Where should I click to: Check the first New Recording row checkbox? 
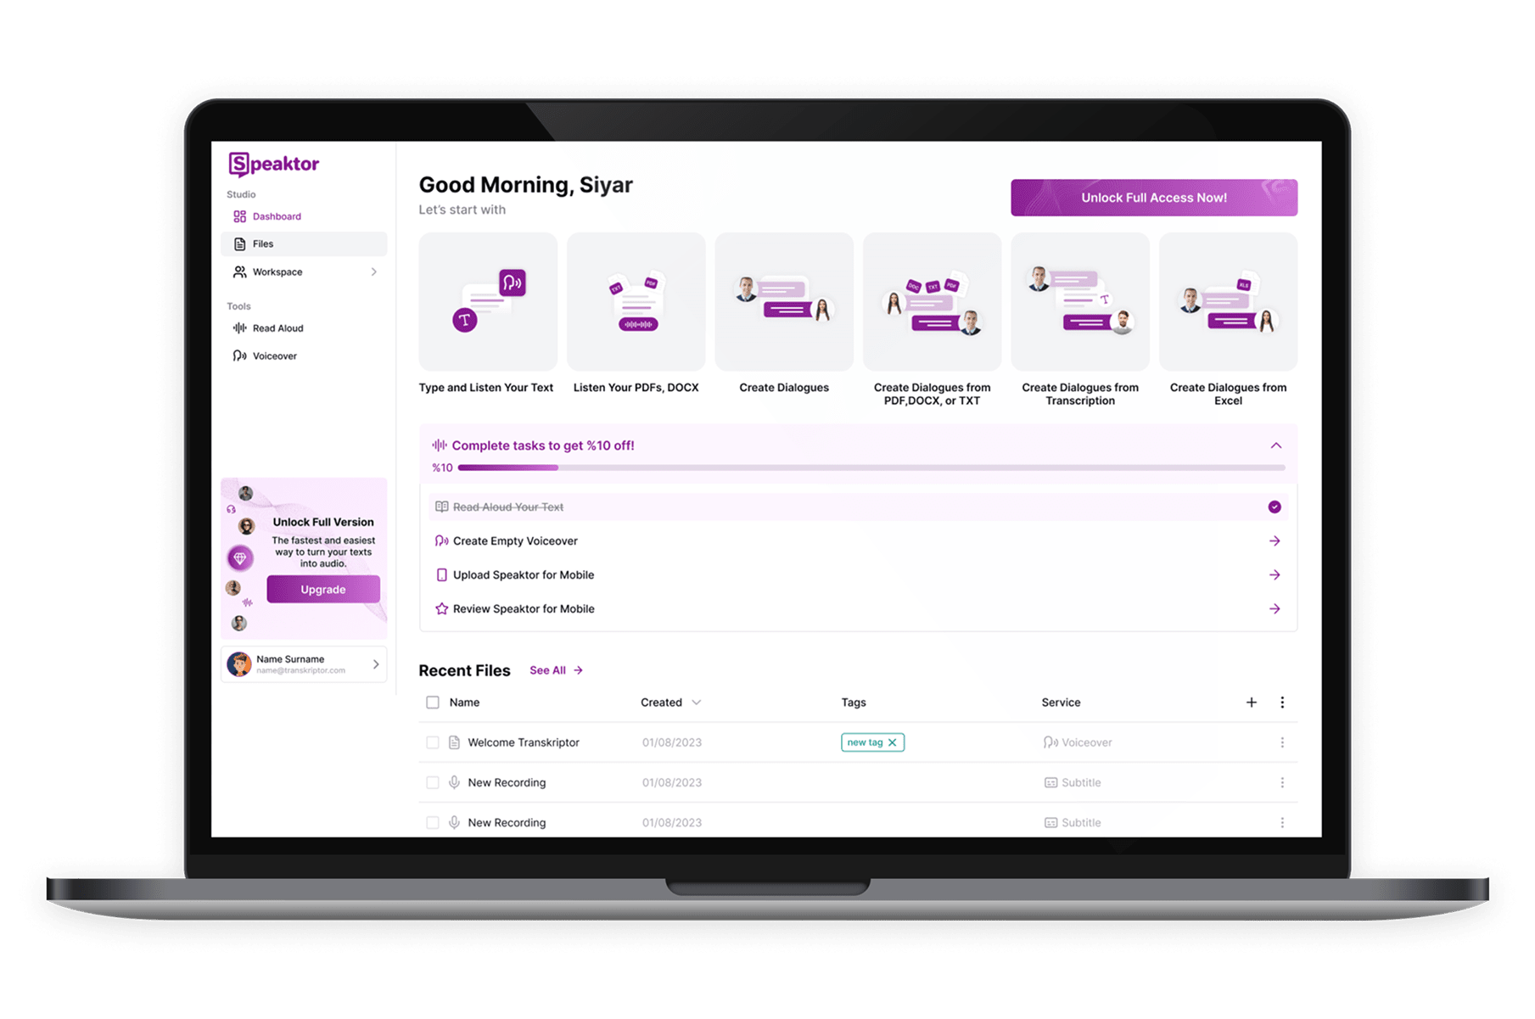pos(433,782)
